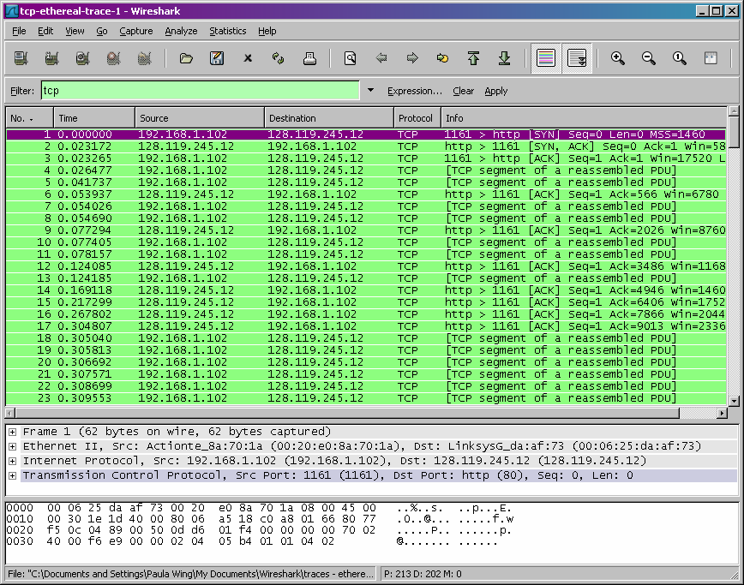The width and height of the screenshot is (744, 585).
Task: Open the Capture menu
Action: (x=135, y=31)
